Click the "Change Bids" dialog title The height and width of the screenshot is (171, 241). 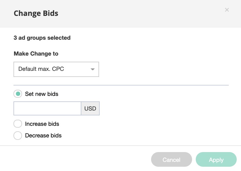(36, 13)
